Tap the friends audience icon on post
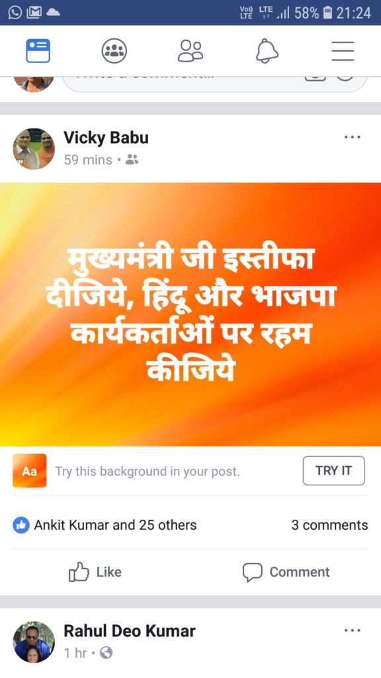Viewport: 381px width, 678px height. [132, 160]
